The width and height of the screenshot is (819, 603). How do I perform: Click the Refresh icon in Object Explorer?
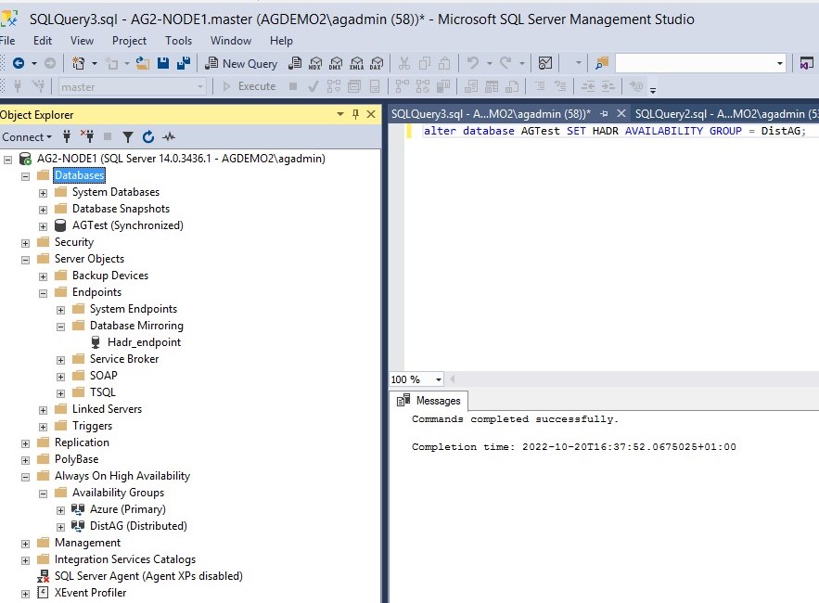click(148, 136)
